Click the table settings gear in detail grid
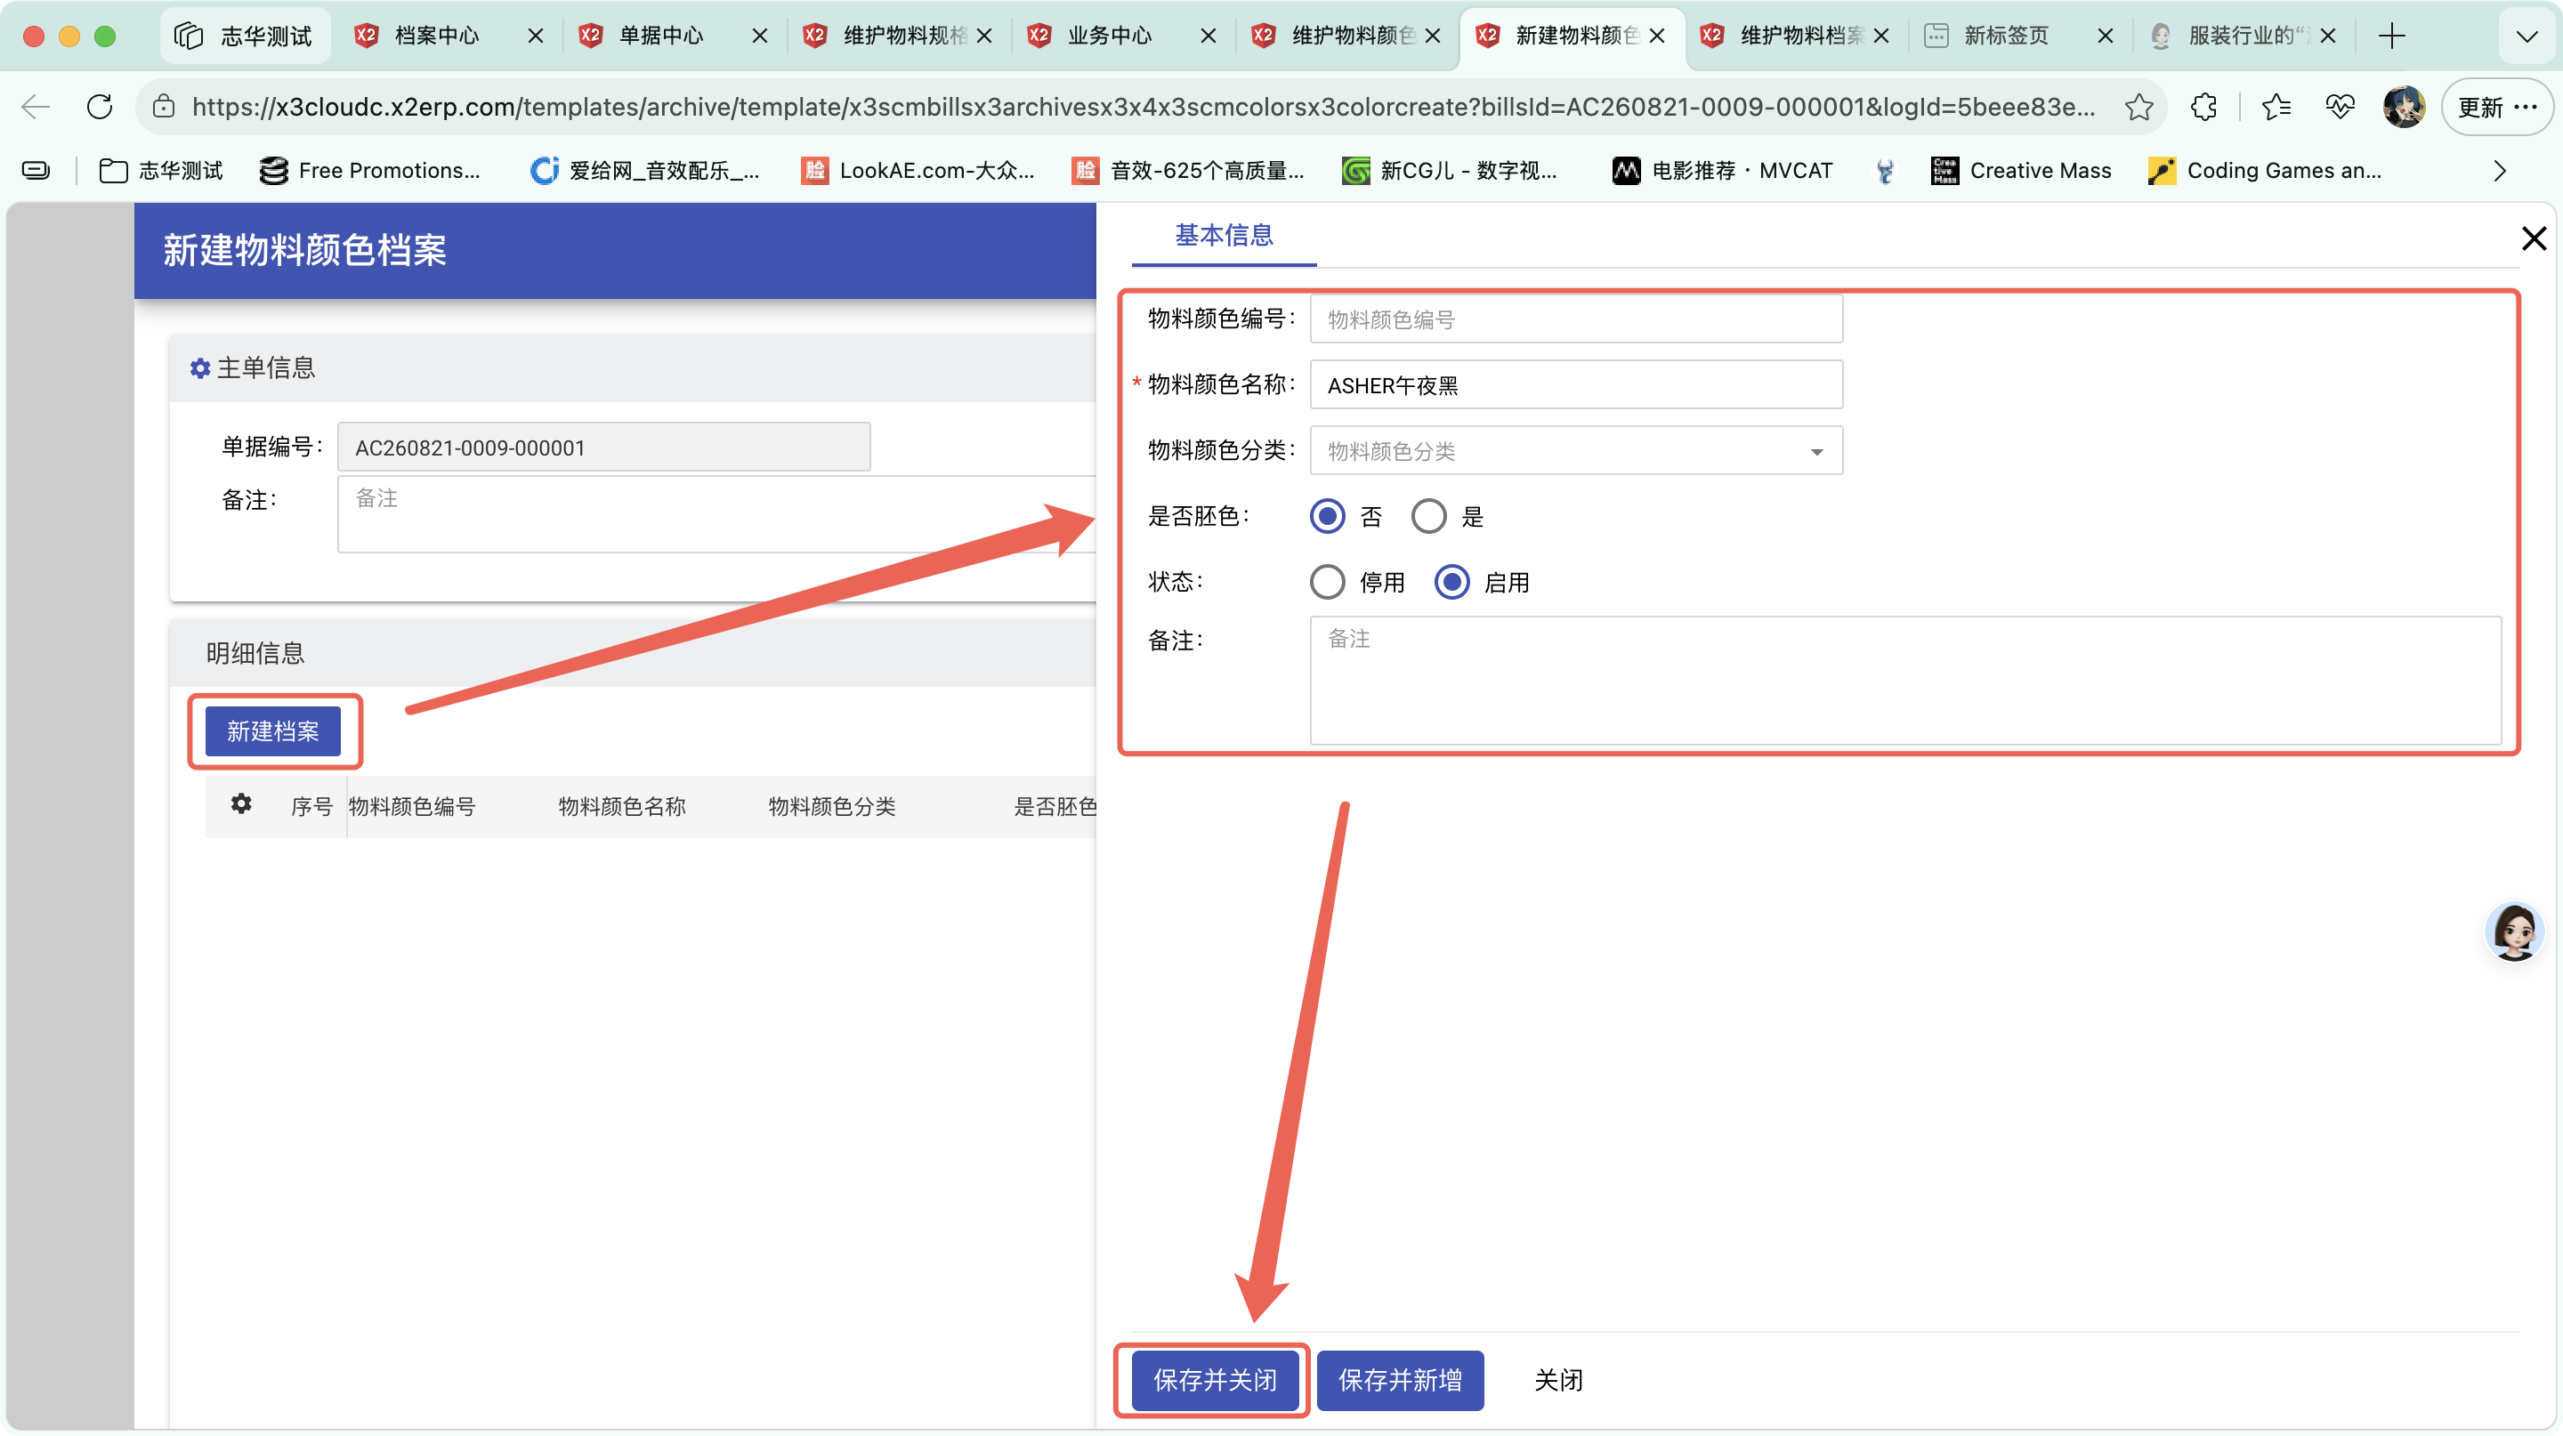Screen dimensions: 2563x1436 point(241,803)
